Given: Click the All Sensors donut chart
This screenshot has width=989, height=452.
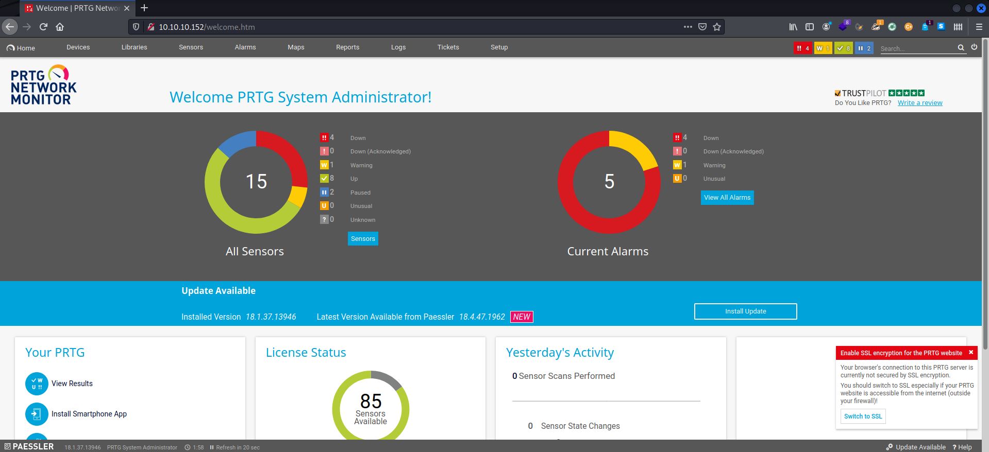Looking at the screenshot, I should [256, 182].
